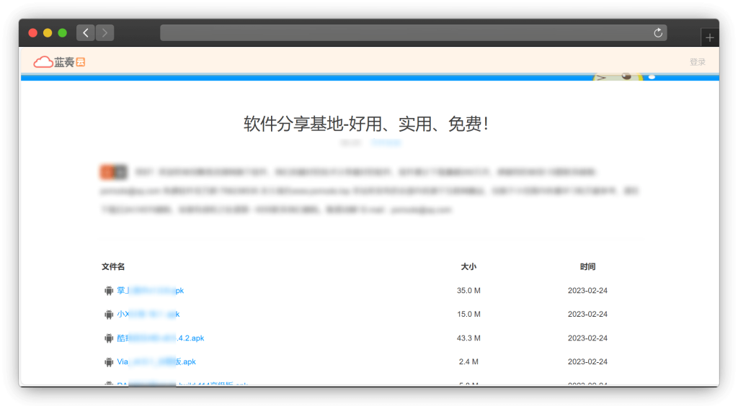Open the Via apk file link
Image resolution: width=738 pixels, height=406 pixels.
click(x=156, y=361)
